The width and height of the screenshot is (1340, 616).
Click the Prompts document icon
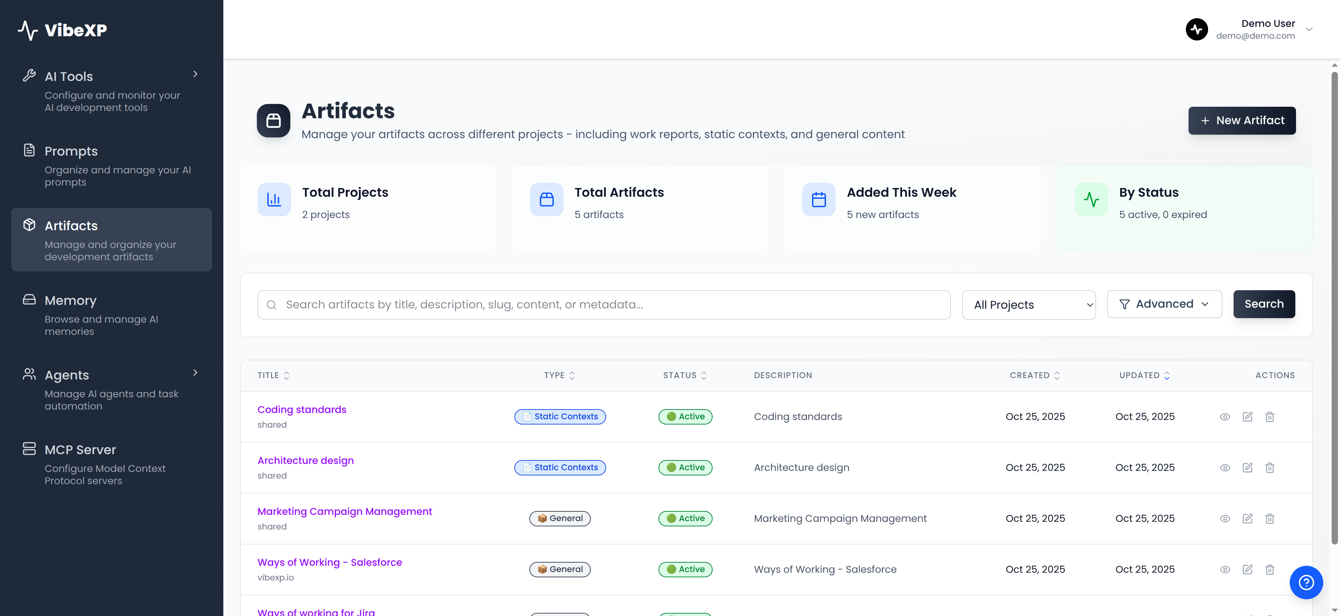(29, 150)
